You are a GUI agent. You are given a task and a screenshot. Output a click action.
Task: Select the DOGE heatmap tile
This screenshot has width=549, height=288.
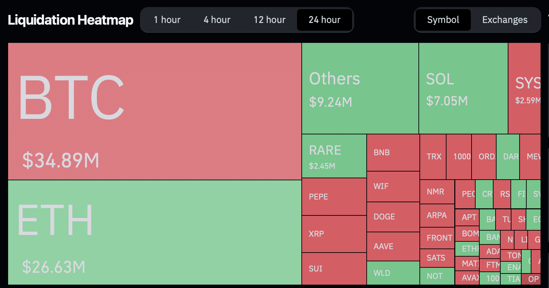pyautogui.click(x=393, y=217)
